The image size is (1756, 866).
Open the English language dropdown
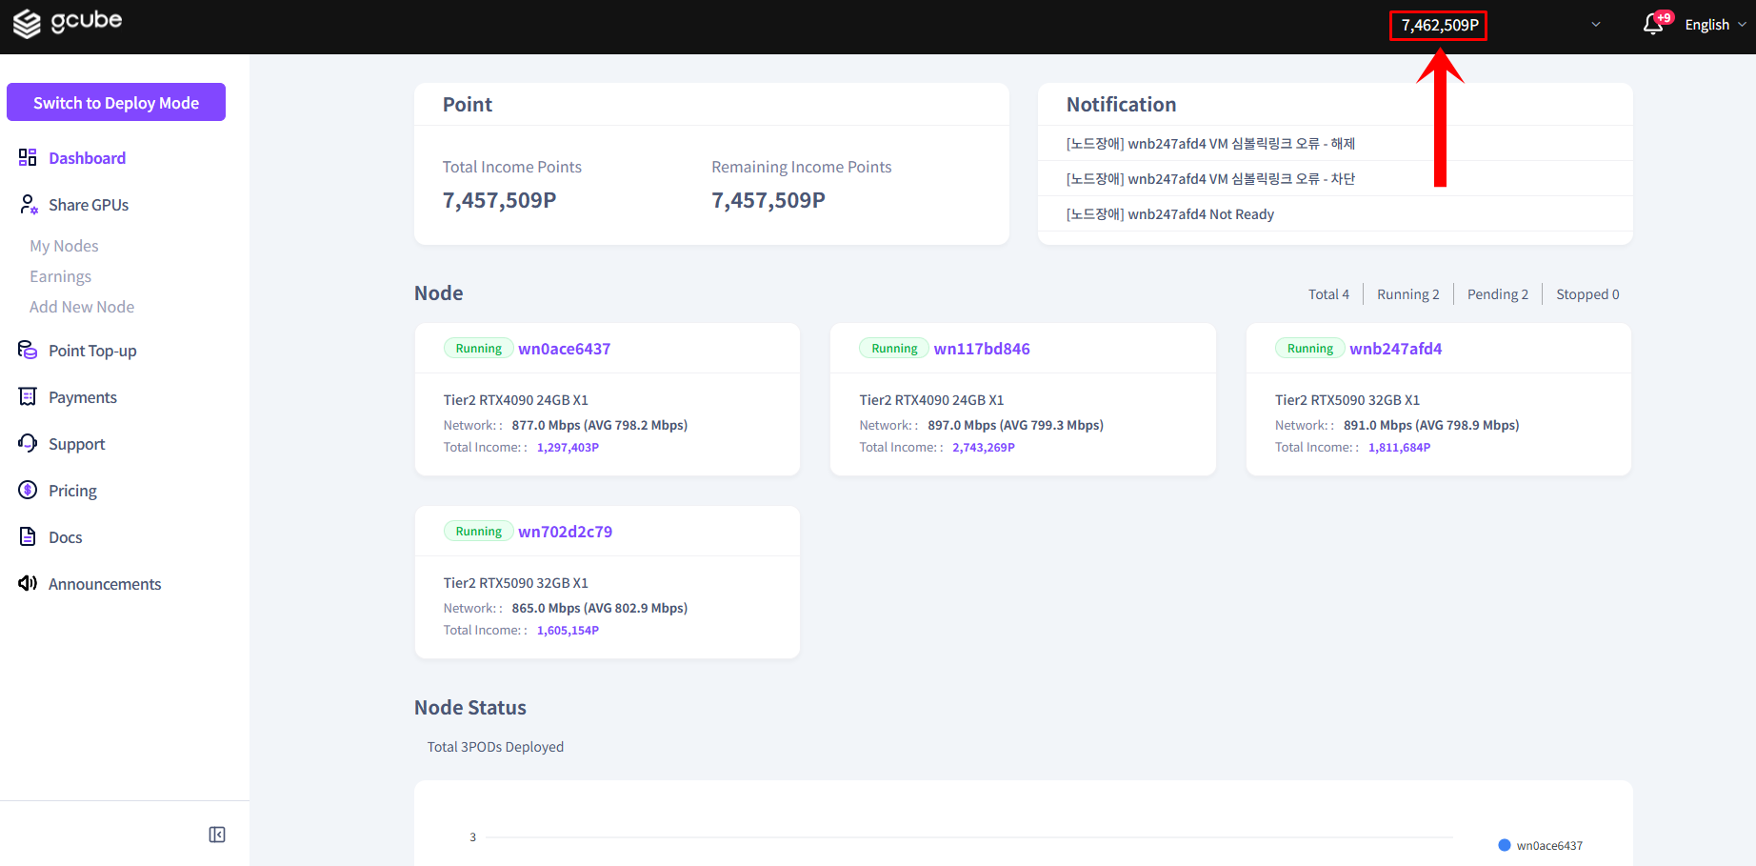click(x=1716, y=25)
